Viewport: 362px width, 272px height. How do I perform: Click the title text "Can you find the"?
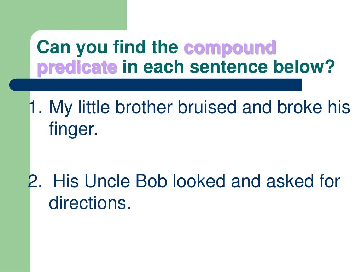(107, 48)
